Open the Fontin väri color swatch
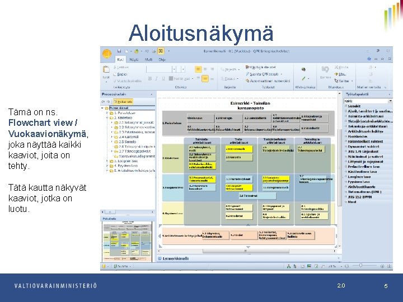The image size is (403, 302). [x=171, y=79]
